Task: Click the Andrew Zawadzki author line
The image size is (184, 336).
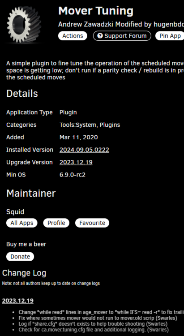Action: point(121,25)
